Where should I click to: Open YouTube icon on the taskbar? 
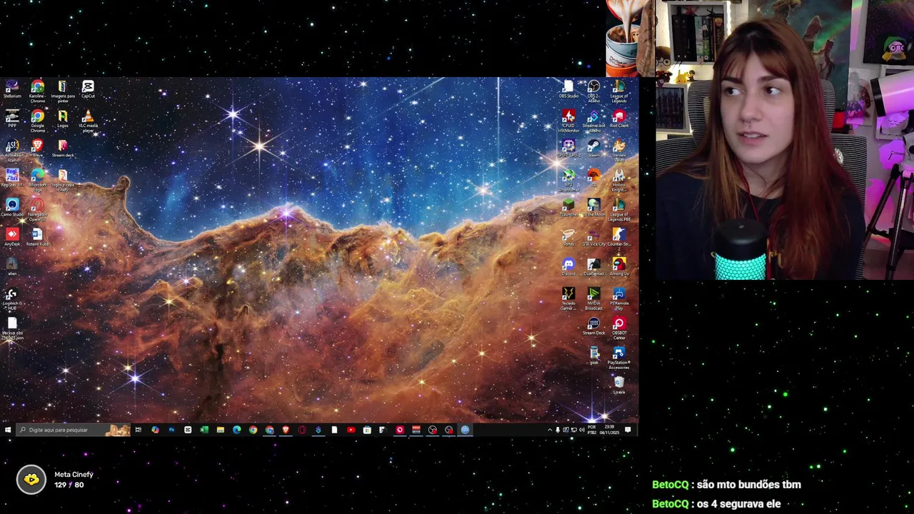coord(351,430)
